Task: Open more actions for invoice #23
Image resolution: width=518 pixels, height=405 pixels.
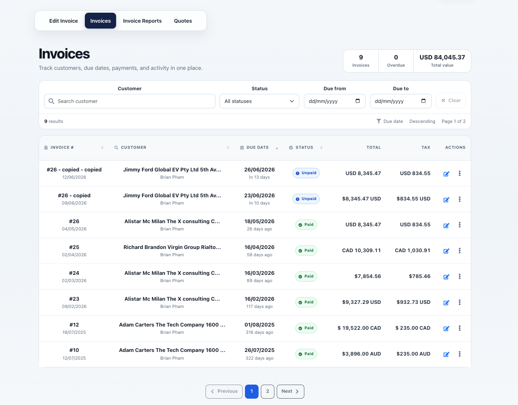Action: click(x=459, y=302)
